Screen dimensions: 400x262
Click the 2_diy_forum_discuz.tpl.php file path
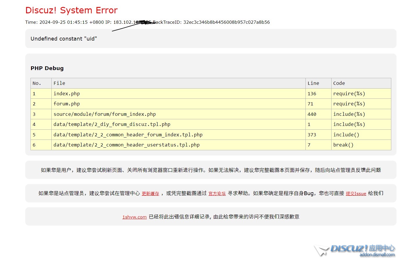pos(112,124)
